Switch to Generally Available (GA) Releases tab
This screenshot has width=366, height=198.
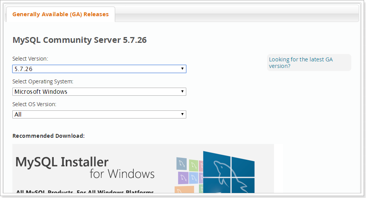[60, 14]
